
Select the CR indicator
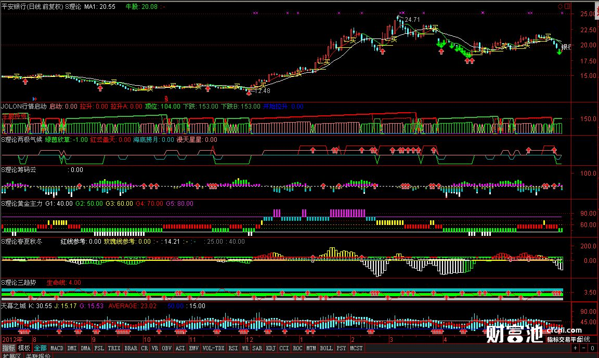(x=145, y=348)
